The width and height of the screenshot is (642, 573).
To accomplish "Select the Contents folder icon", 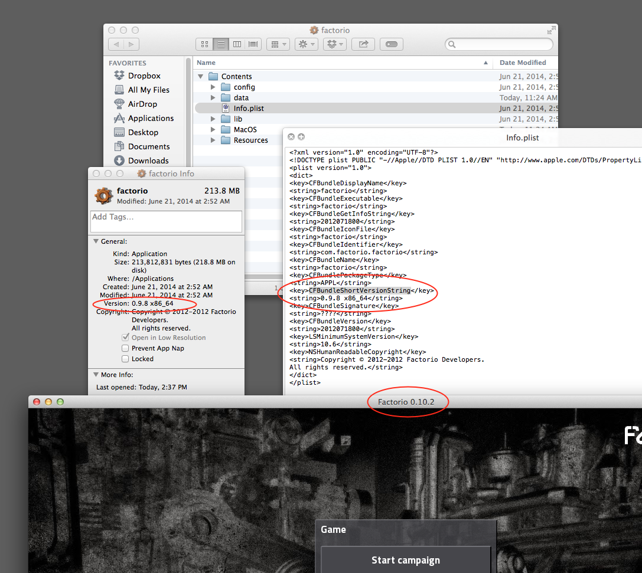I will (x=213, y=77).
